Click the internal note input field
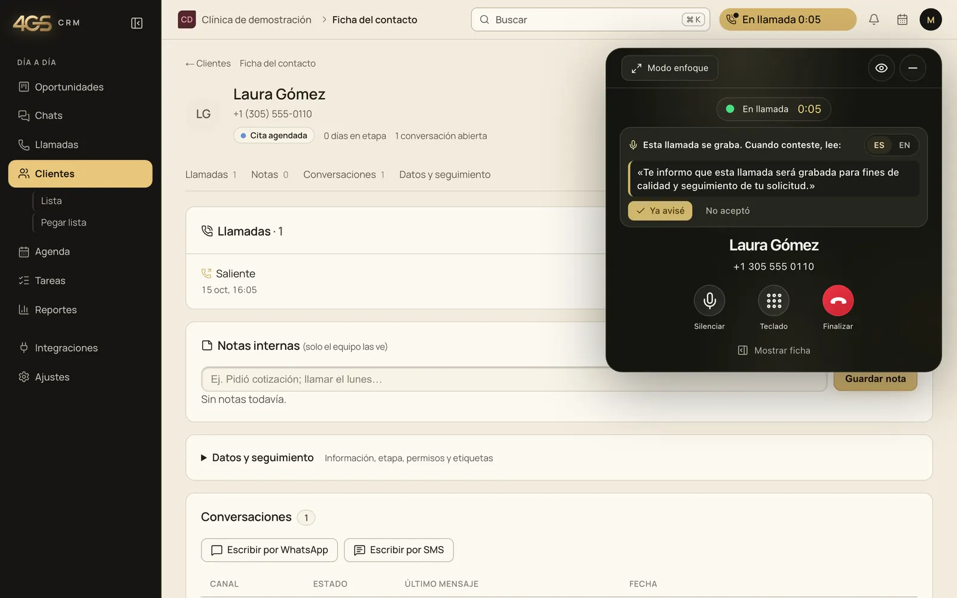957x598 pixels. [x=514, y=379]
